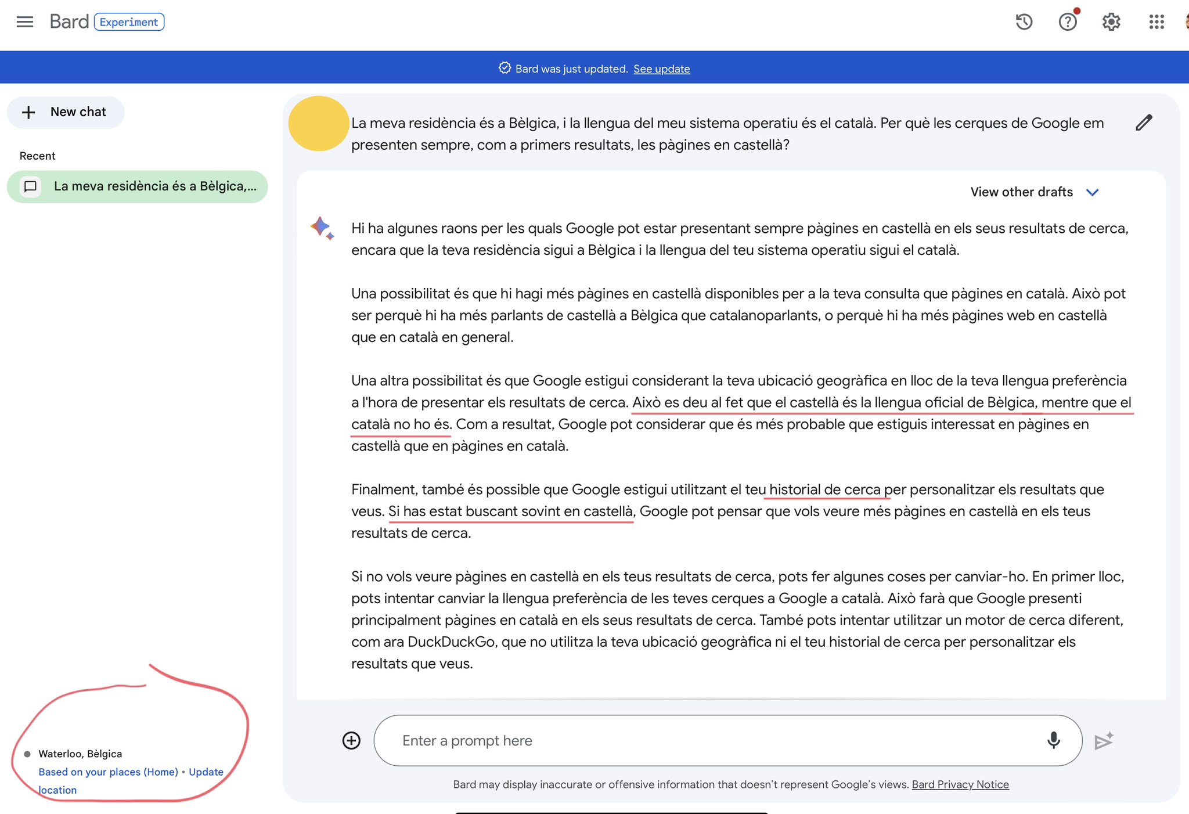
Task: Click the send prompt arrow icon
Action: click(1103, 741)
